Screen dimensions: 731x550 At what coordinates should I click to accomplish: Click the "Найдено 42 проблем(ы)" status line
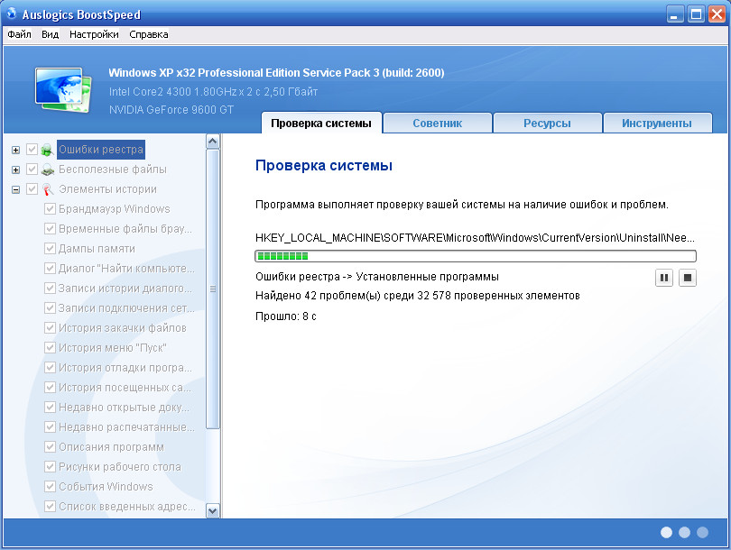pos(418,296)
